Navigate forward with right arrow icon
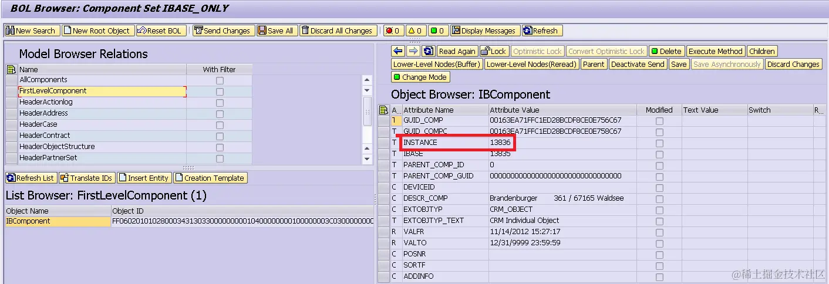The width and height of the screenshot is (829, 284). click(x=413, y=51)
